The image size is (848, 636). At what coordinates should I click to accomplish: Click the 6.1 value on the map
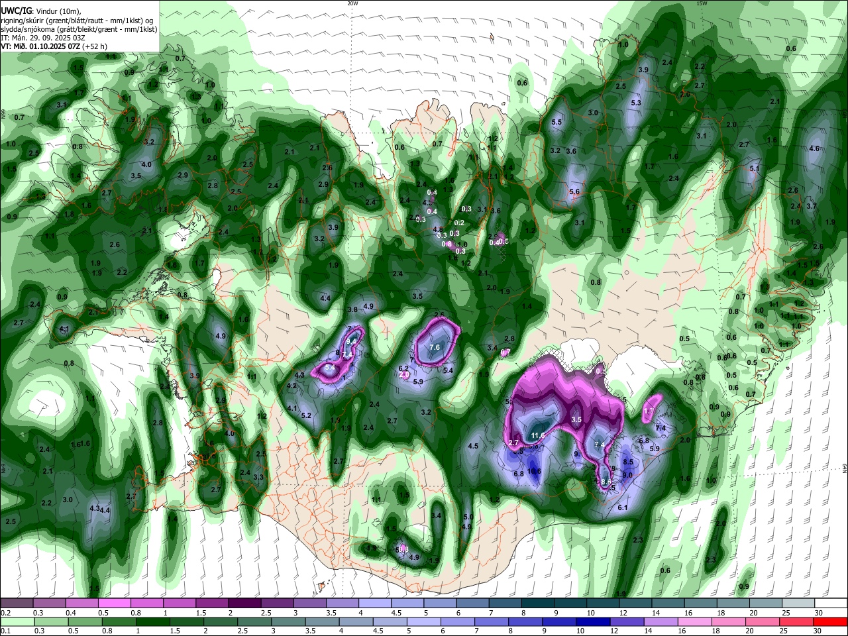coord(622,507)
